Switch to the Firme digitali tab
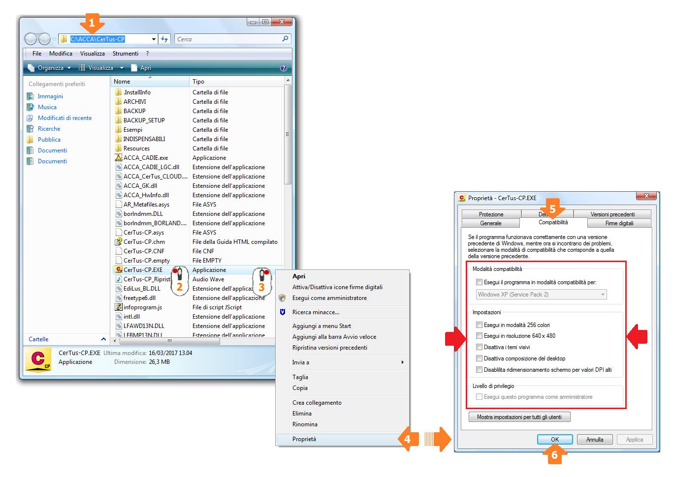Viewport: 673px width, 477px height. click(619, 223)
